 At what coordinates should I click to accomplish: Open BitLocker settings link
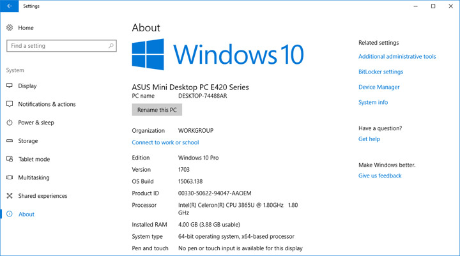pos(381,72)
